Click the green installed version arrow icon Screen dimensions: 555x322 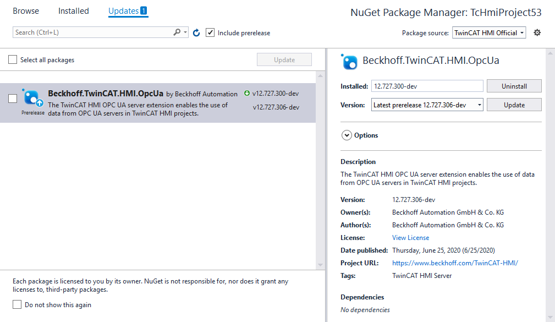pos(247,93)
